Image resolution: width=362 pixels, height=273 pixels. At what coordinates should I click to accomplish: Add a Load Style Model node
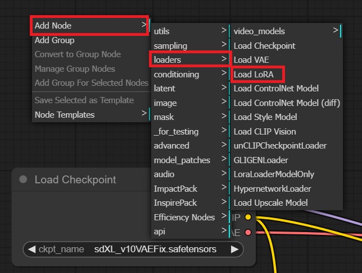click(287, 117)
